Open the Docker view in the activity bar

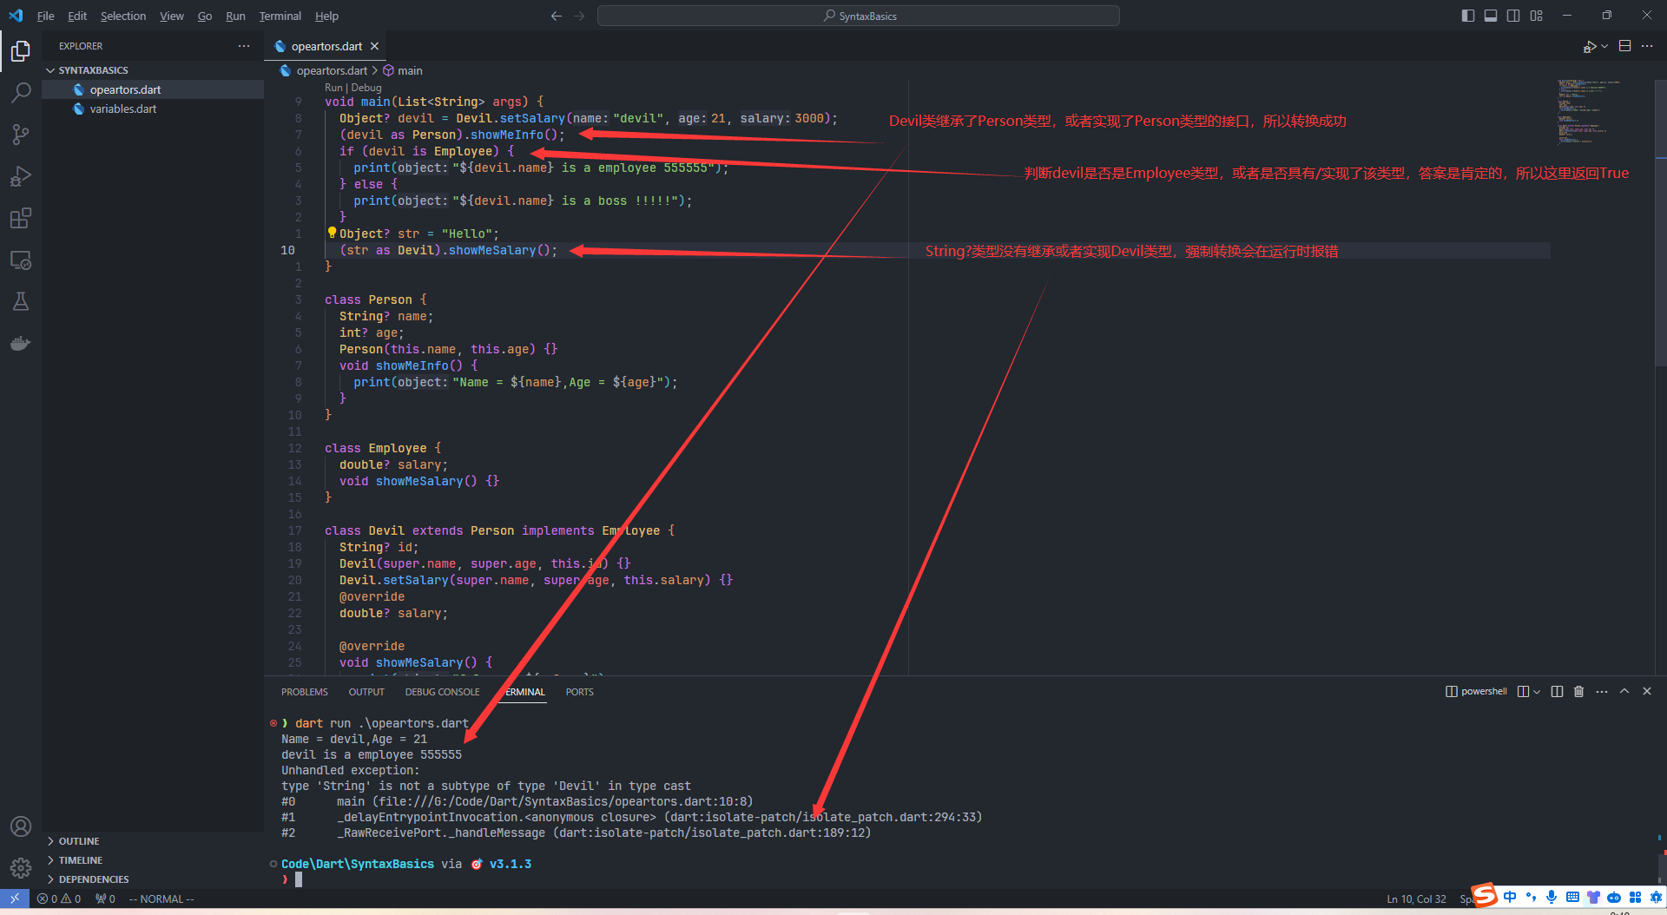pos(21,343)
